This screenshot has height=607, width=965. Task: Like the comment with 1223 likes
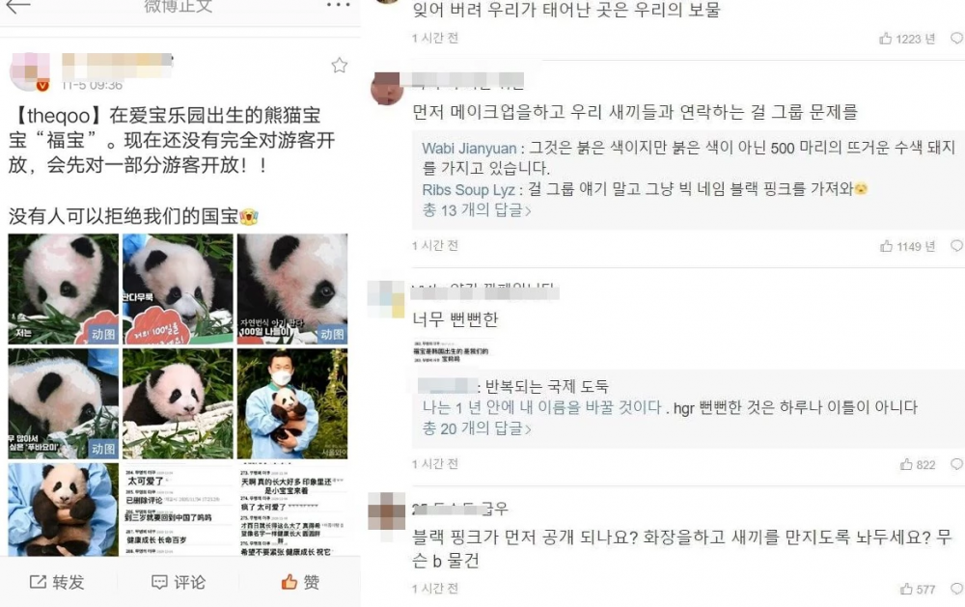click(886, 39)
